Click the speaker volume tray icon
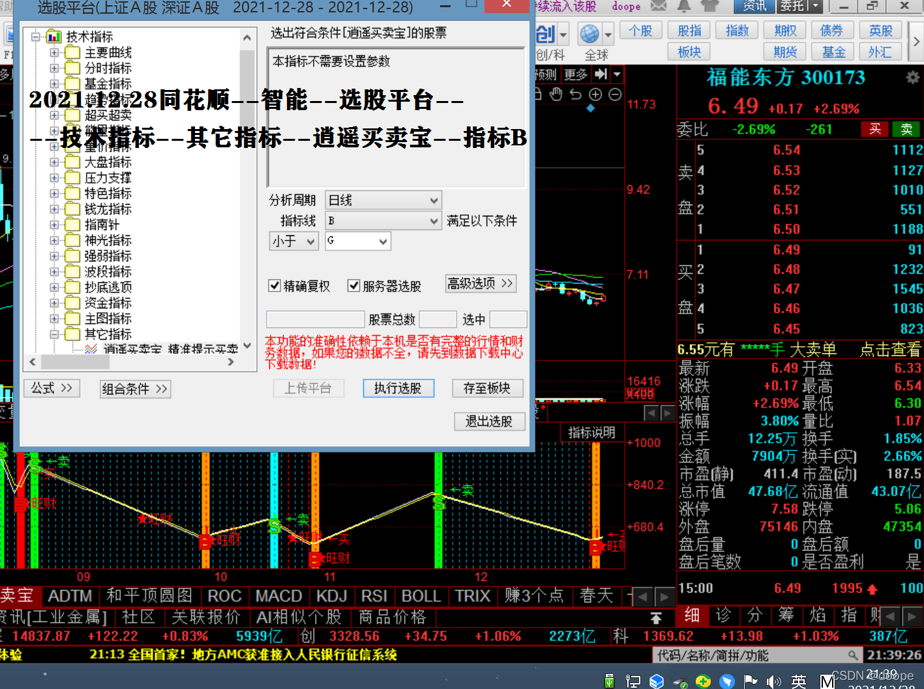The width and height of the screenshot is (924, 689). point(774,681)
